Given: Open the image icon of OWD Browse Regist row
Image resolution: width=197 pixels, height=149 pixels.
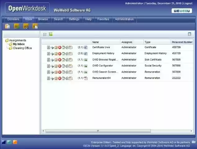Looking at the screenshot, I should 86,60.
